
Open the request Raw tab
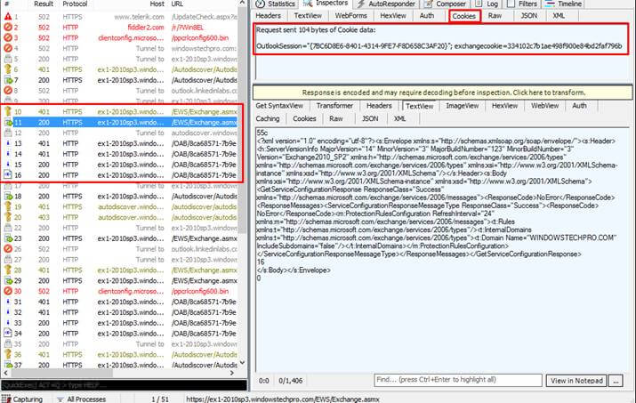495,16
